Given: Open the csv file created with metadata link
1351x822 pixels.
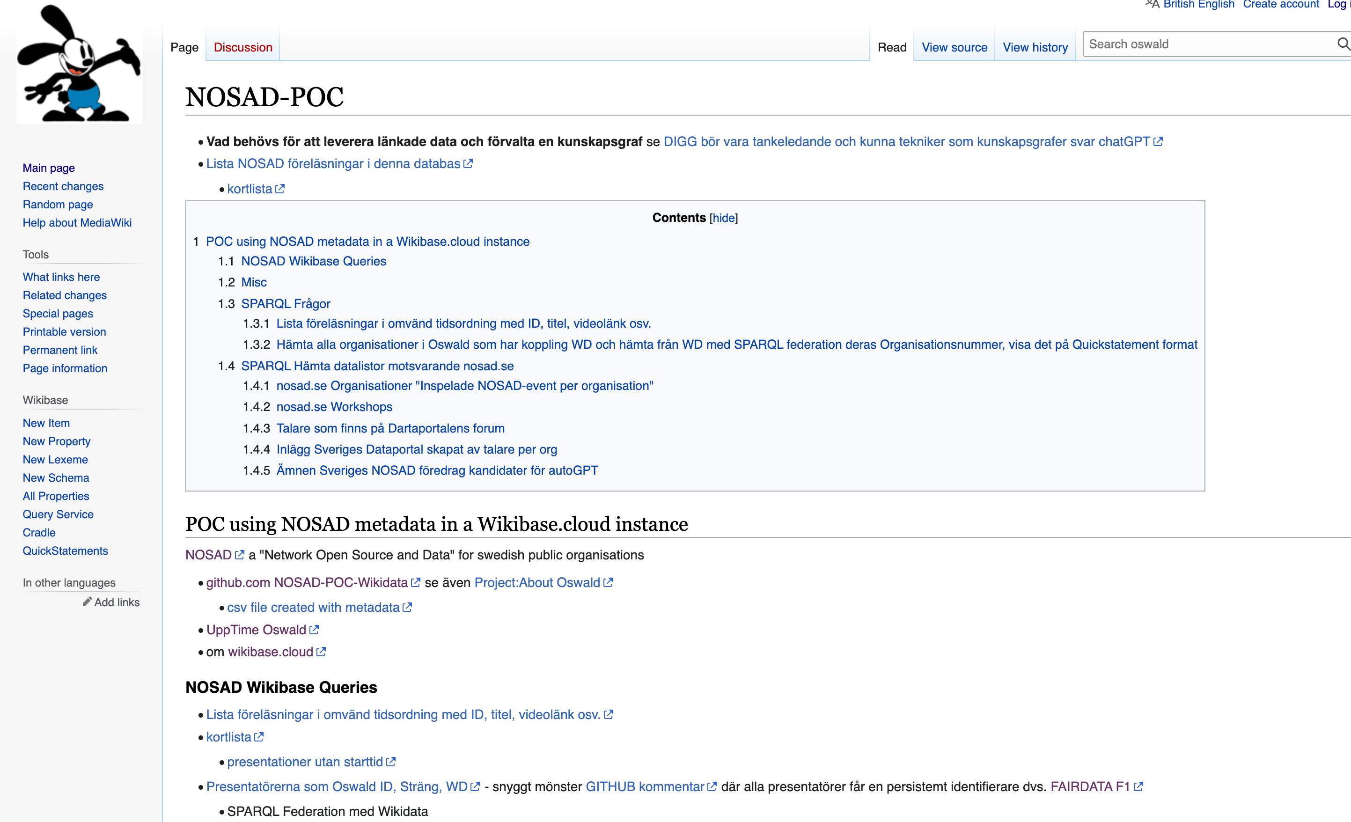Looking at the screenshot, I should 313,608.
